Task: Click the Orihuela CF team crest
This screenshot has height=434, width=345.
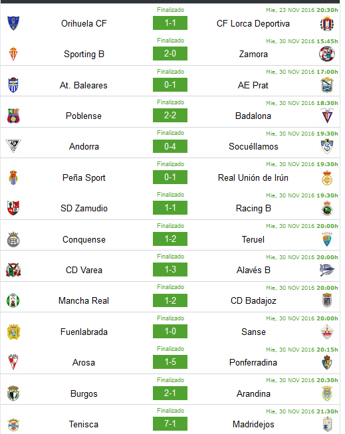Action: [13, 23]
